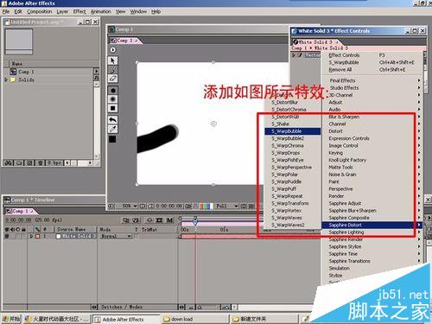The width and height of the screenshot is (432, 324).
Task: Enable Frame Blending filmstrip button in Timeline
Action: tap(160, 220)
